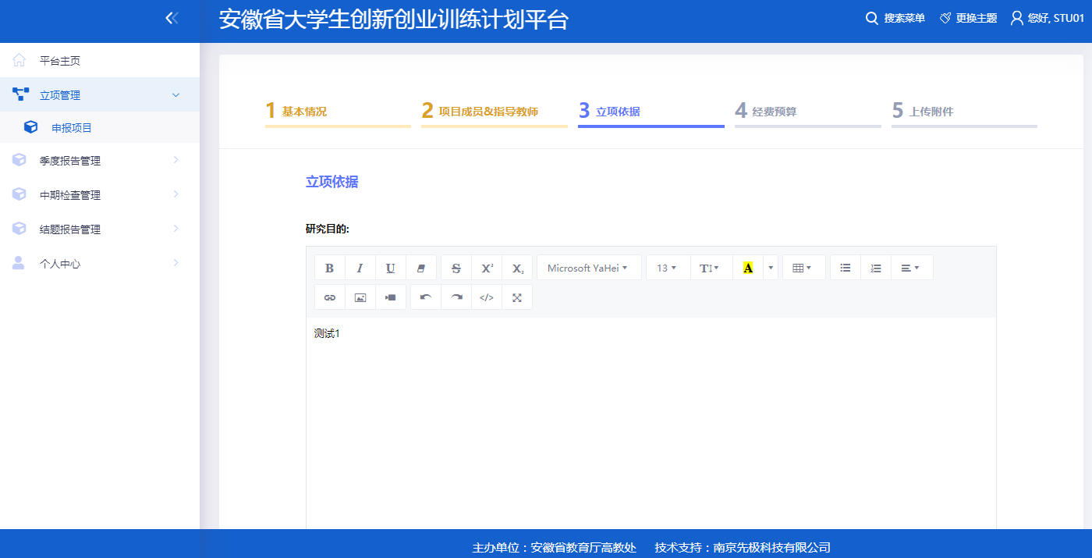Toggle bold formatting in the editor
Image resolution: width=1092 pixels, height=558 pixels.
[329, 268]
